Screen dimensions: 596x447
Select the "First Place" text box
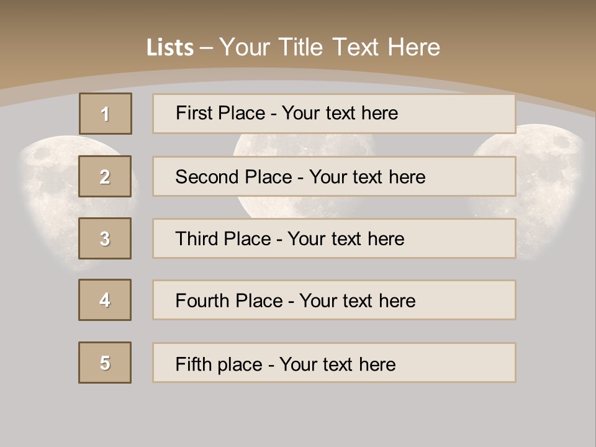click(x=334, y=114)
